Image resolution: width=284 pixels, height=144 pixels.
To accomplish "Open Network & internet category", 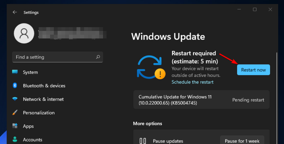I will [x=43, y=99].
